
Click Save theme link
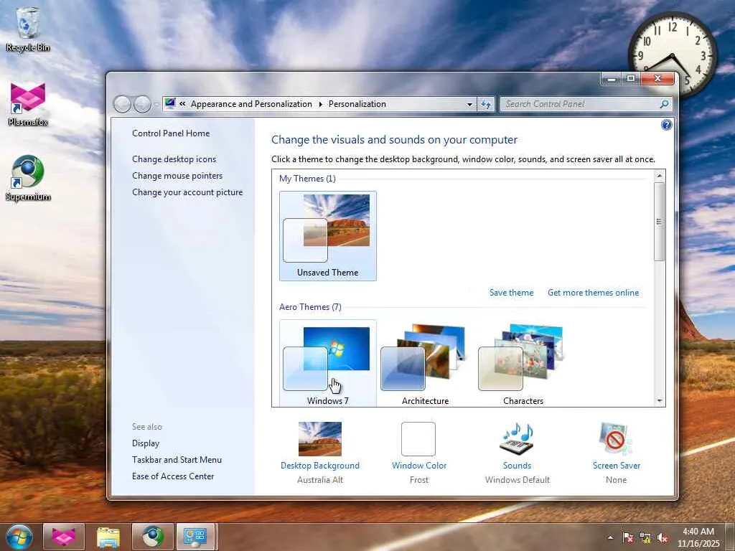511,293
